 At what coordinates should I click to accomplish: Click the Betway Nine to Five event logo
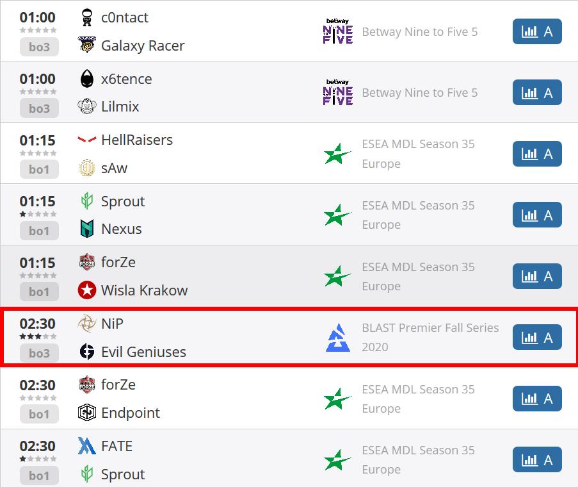coord(337,31)
